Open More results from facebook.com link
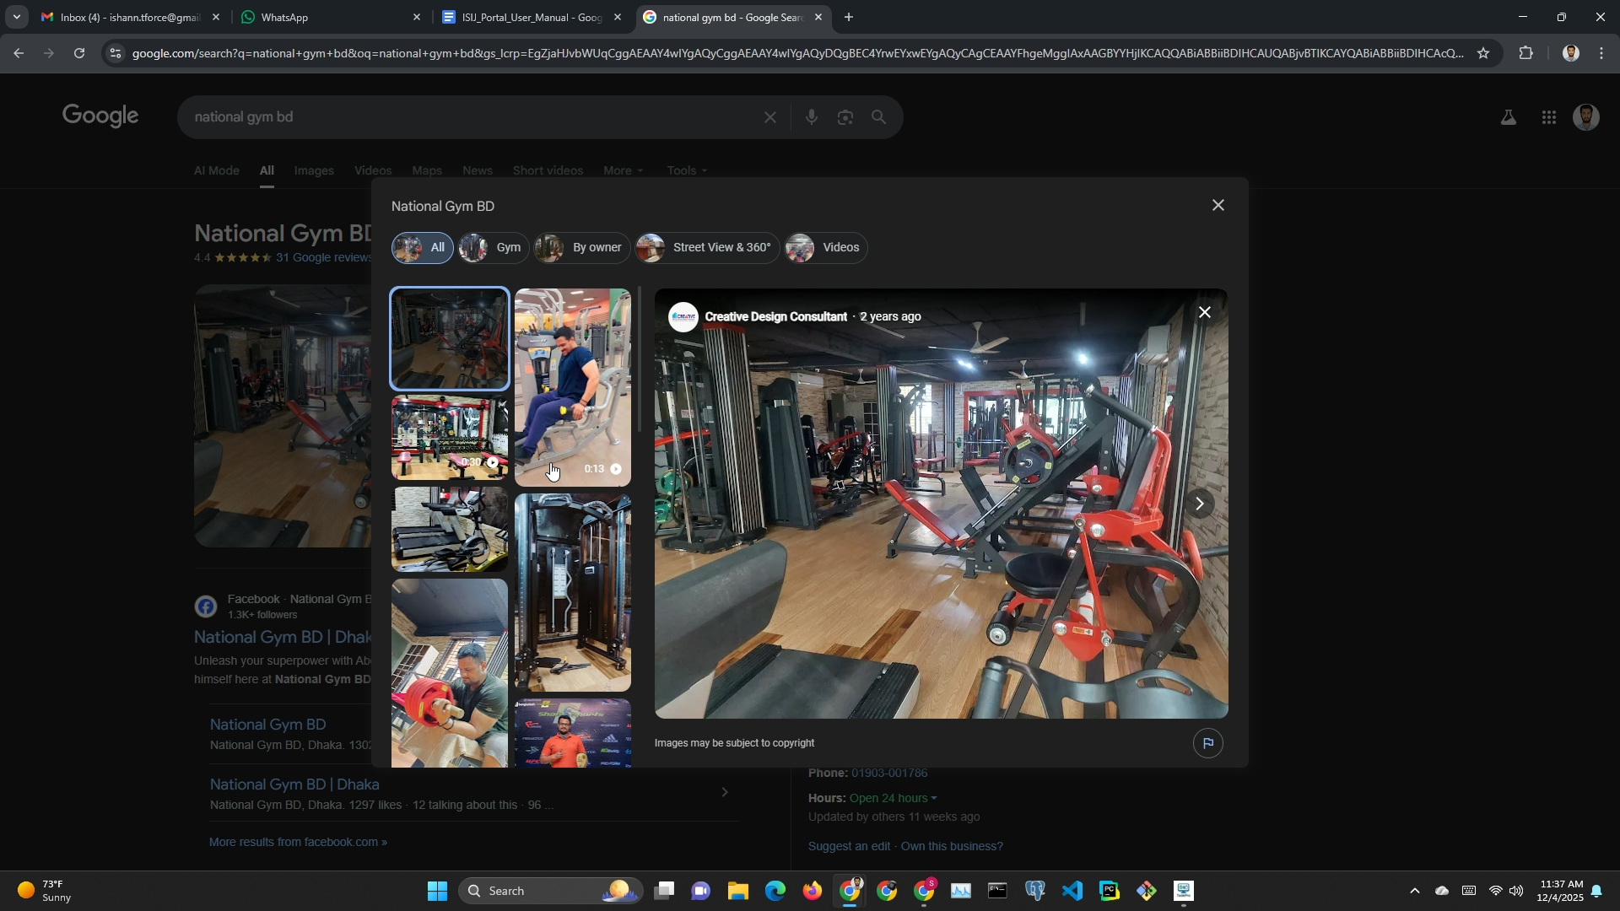1620x911 pixels. click(x=298, y=842)
